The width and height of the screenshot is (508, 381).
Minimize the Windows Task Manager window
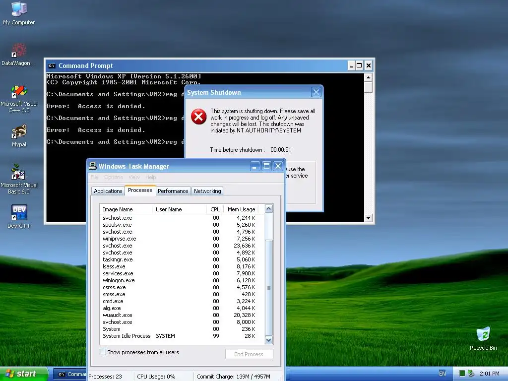coord(255,166)
